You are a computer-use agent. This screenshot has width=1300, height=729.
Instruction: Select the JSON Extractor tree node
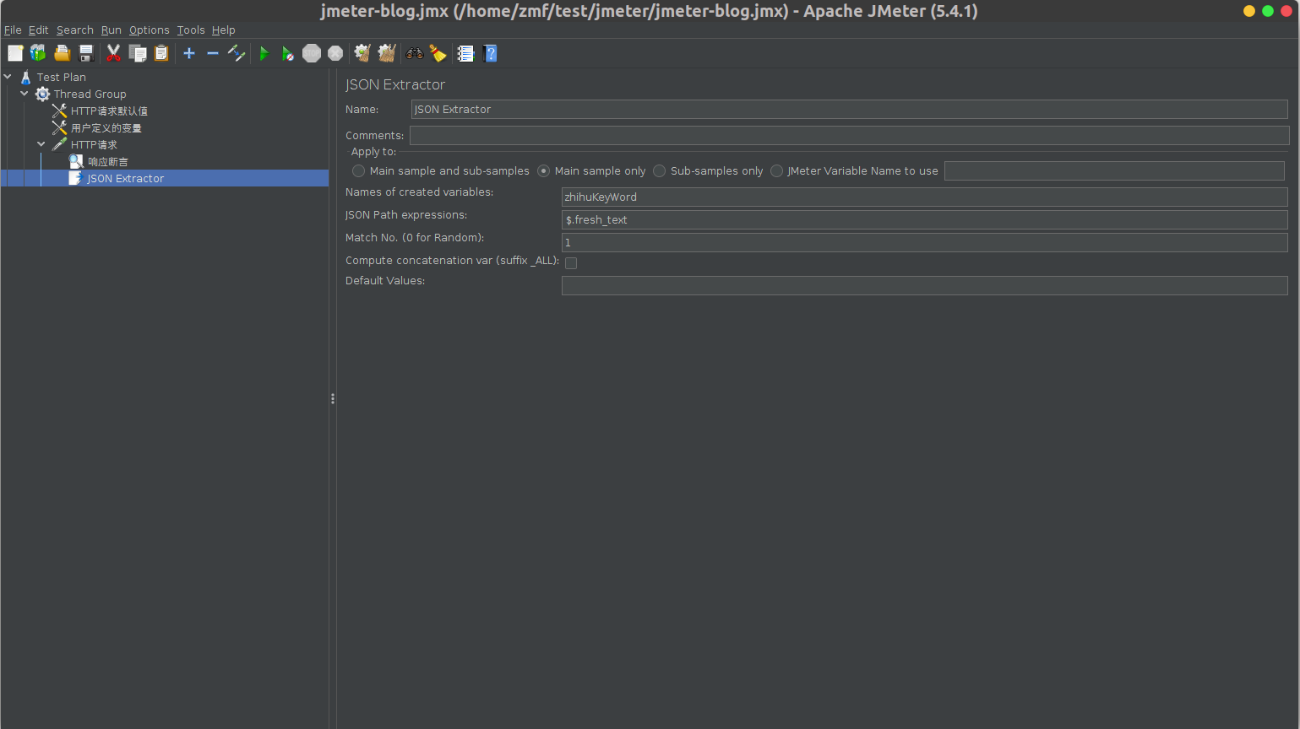tap(125, 178)
